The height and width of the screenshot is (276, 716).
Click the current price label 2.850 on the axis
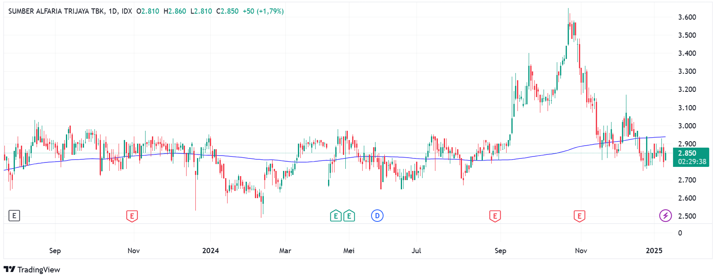[687, 153]
